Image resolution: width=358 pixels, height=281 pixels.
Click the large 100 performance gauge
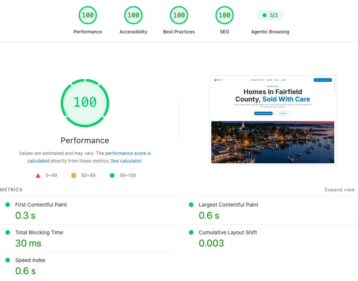coord(85,103)
